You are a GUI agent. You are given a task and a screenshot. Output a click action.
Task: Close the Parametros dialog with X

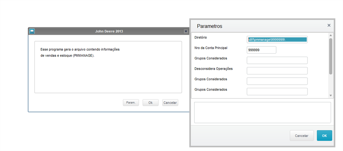(329, 25)
